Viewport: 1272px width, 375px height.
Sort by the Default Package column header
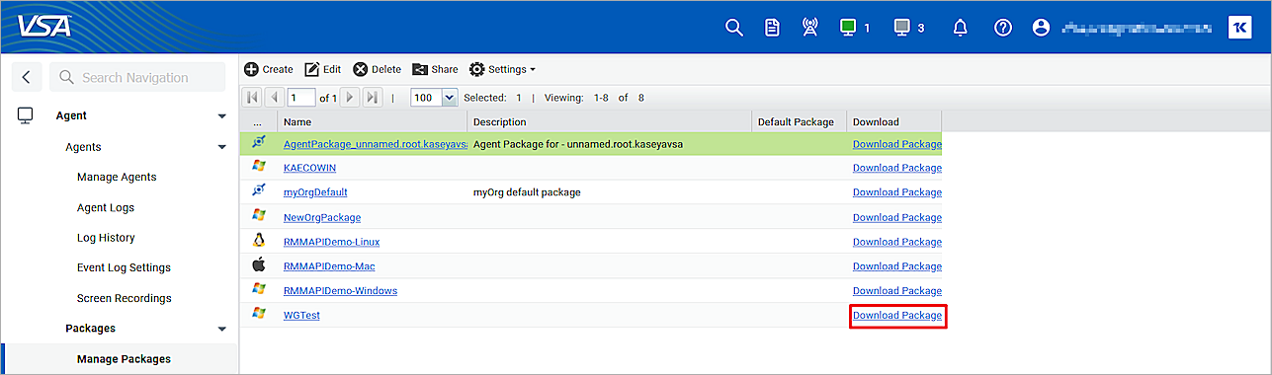tap(799, 121)
